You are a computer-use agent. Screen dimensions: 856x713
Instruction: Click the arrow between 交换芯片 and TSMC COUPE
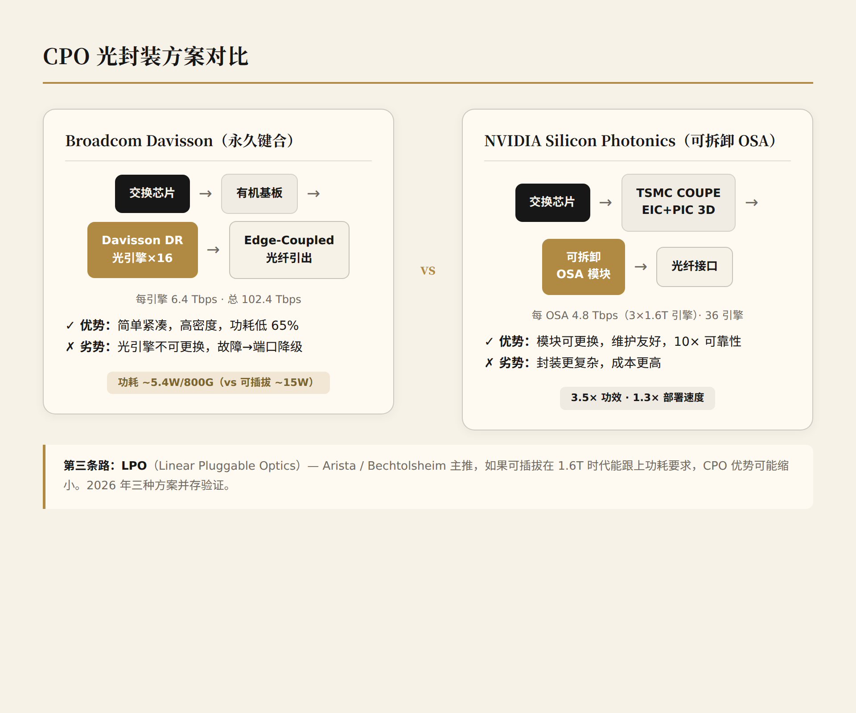pyautogui.click(x=606, y=202)
